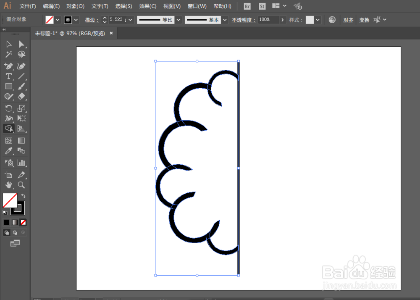
Task: Switch to Draw Behind drawing mode
Action: coord(15,232)
